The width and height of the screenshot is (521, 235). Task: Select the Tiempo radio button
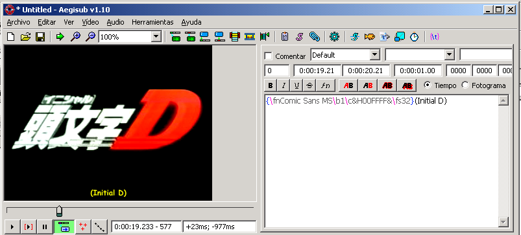coord(428,85)
